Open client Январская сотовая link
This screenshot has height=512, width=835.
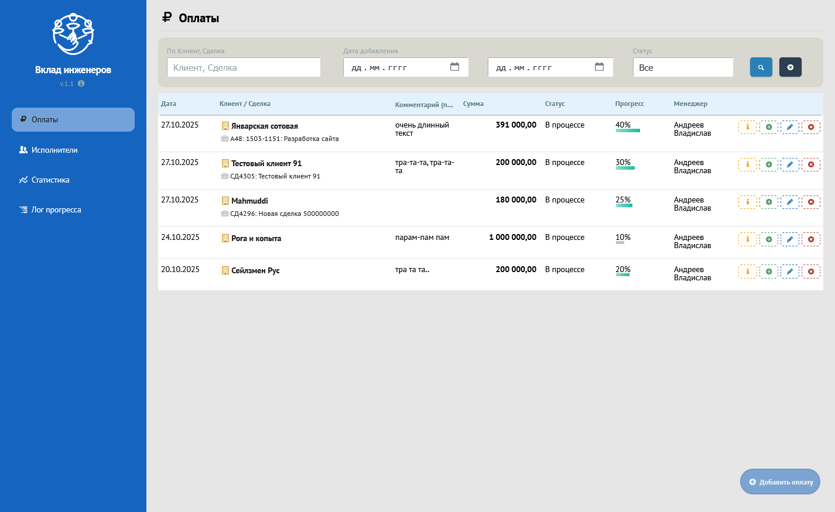264,126
